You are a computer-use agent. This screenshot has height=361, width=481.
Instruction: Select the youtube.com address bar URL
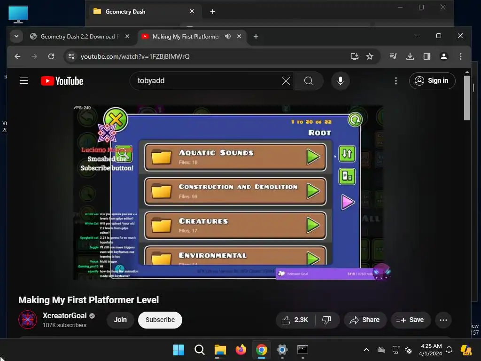[x=135, y=56]
